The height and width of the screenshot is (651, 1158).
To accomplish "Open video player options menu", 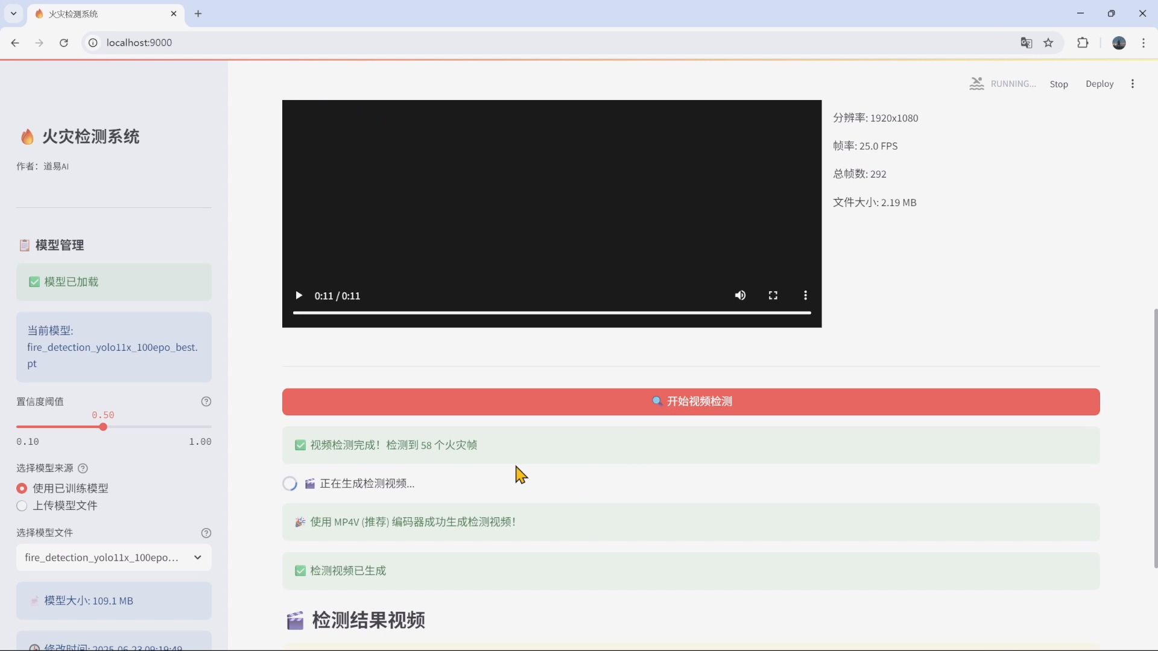I will pos(806,295).
